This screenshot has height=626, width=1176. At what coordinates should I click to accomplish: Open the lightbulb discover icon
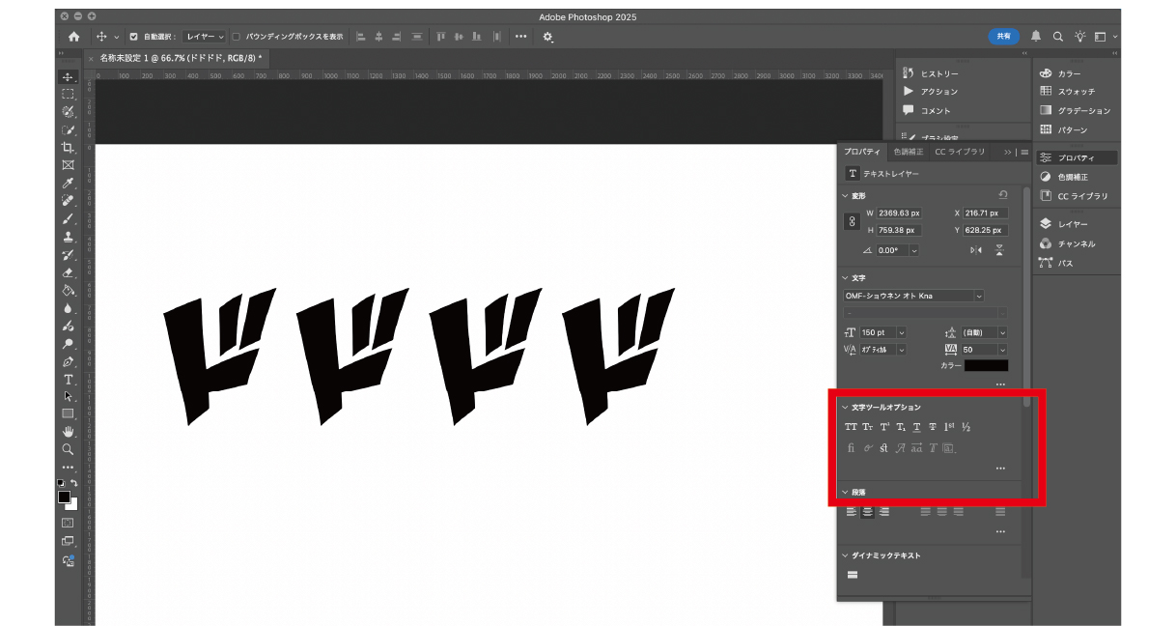1078,36
